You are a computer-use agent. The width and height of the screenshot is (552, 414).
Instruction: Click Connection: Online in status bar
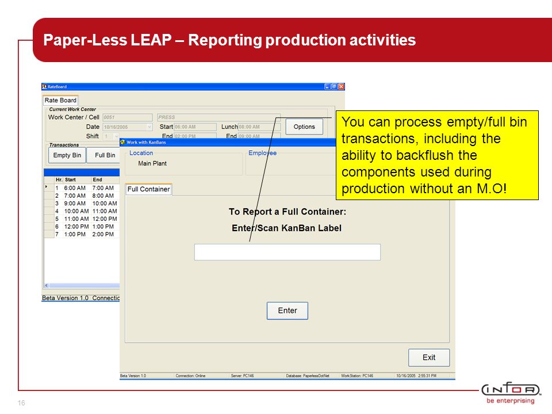tap(190, 376)
